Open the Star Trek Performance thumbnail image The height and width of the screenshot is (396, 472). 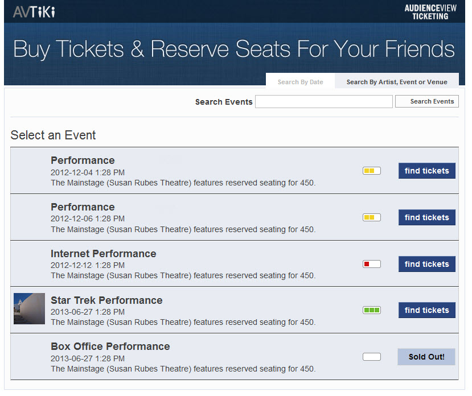pyautogui.click(x=29, y=309)
